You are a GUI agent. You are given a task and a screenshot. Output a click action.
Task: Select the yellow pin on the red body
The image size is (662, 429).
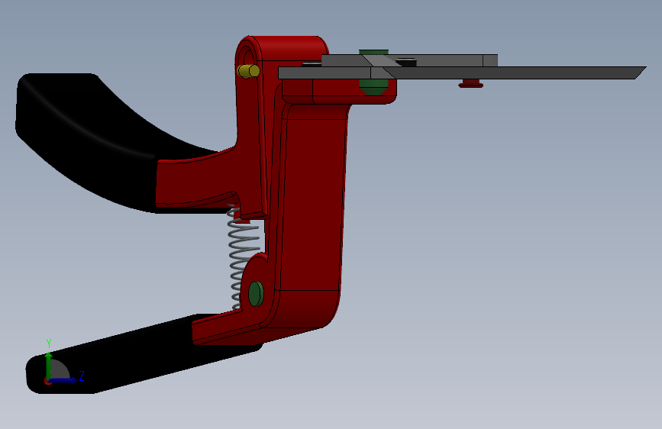pyautogui.click(x=249, y=71)
